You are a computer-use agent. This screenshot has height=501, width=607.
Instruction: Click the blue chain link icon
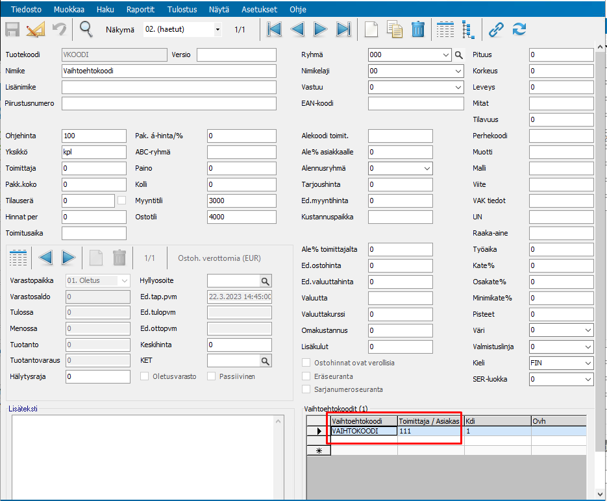[x=496, y=29]
